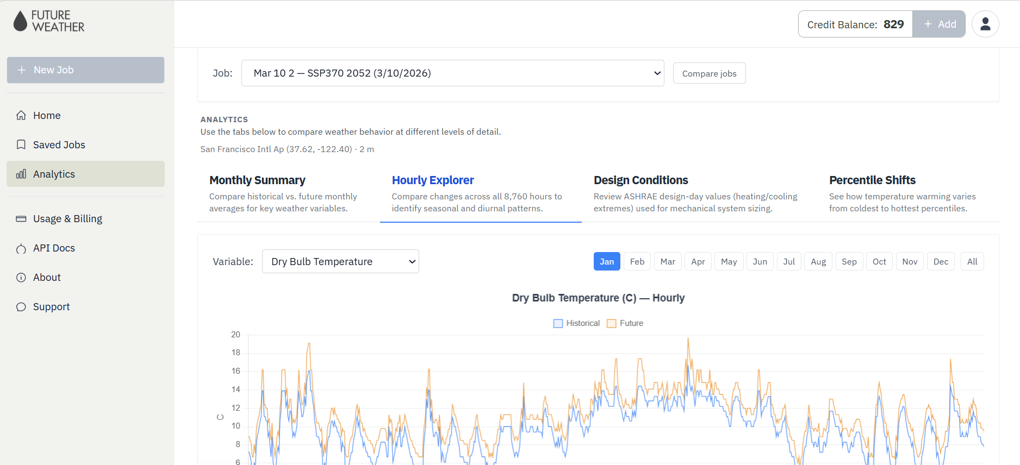Click the Support chat bubble icon
Screen dimensions: 1020x465
point(21,307)
